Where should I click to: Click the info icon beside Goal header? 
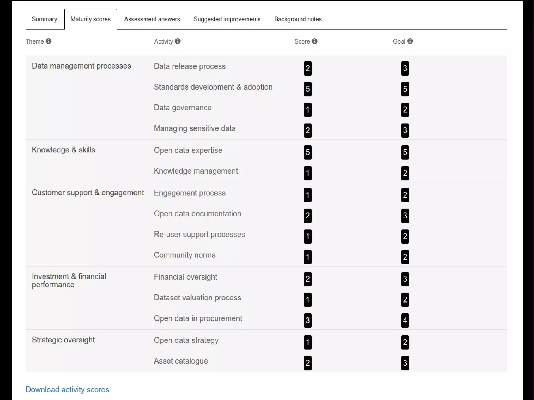410,41
